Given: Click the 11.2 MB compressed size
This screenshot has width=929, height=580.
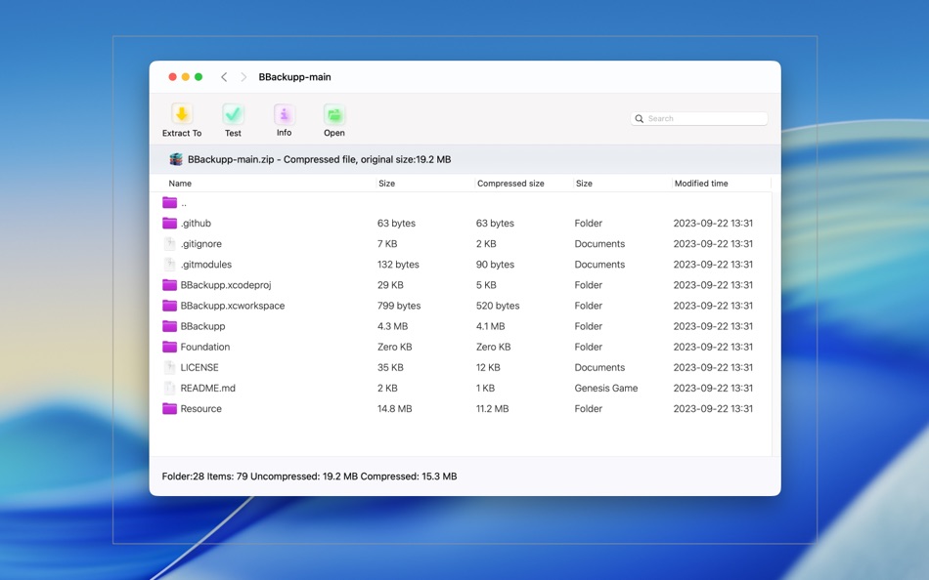Looking at the screenshot, I should pos(492,408).
